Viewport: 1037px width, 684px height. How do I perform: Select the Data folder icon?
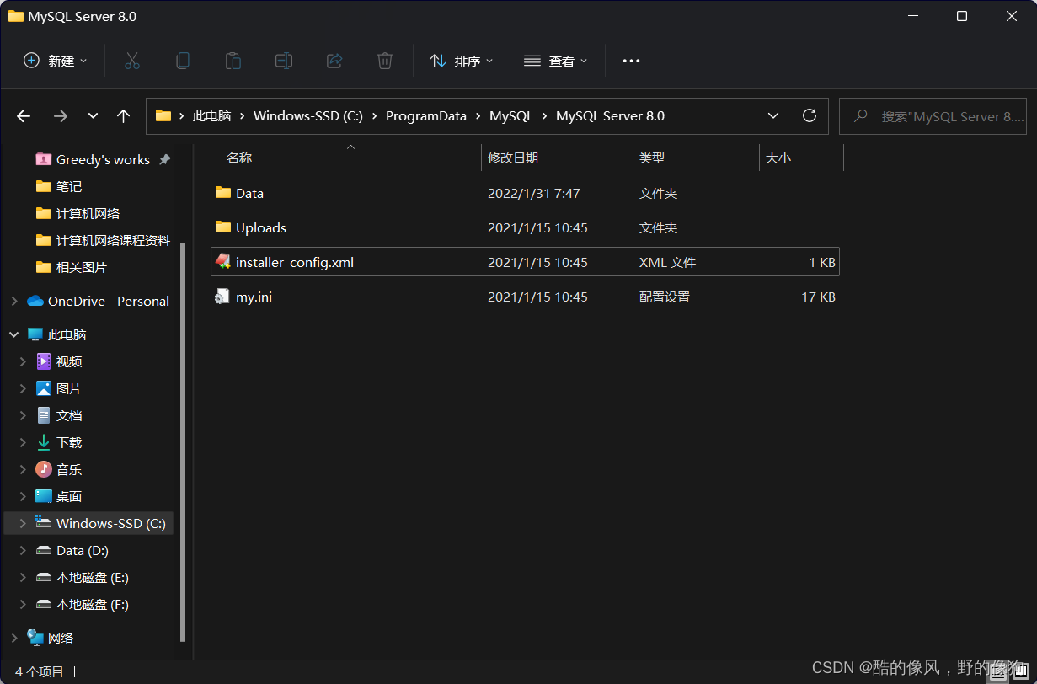(223, 193)
